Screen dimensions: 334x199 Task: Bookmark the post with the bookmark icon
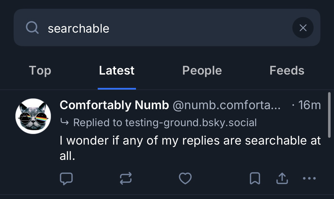tap(255, 179)
